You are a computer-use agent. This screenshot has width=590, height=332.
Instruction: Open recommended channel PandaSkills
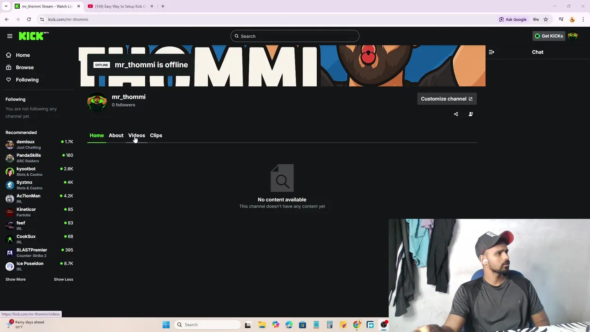39,158
